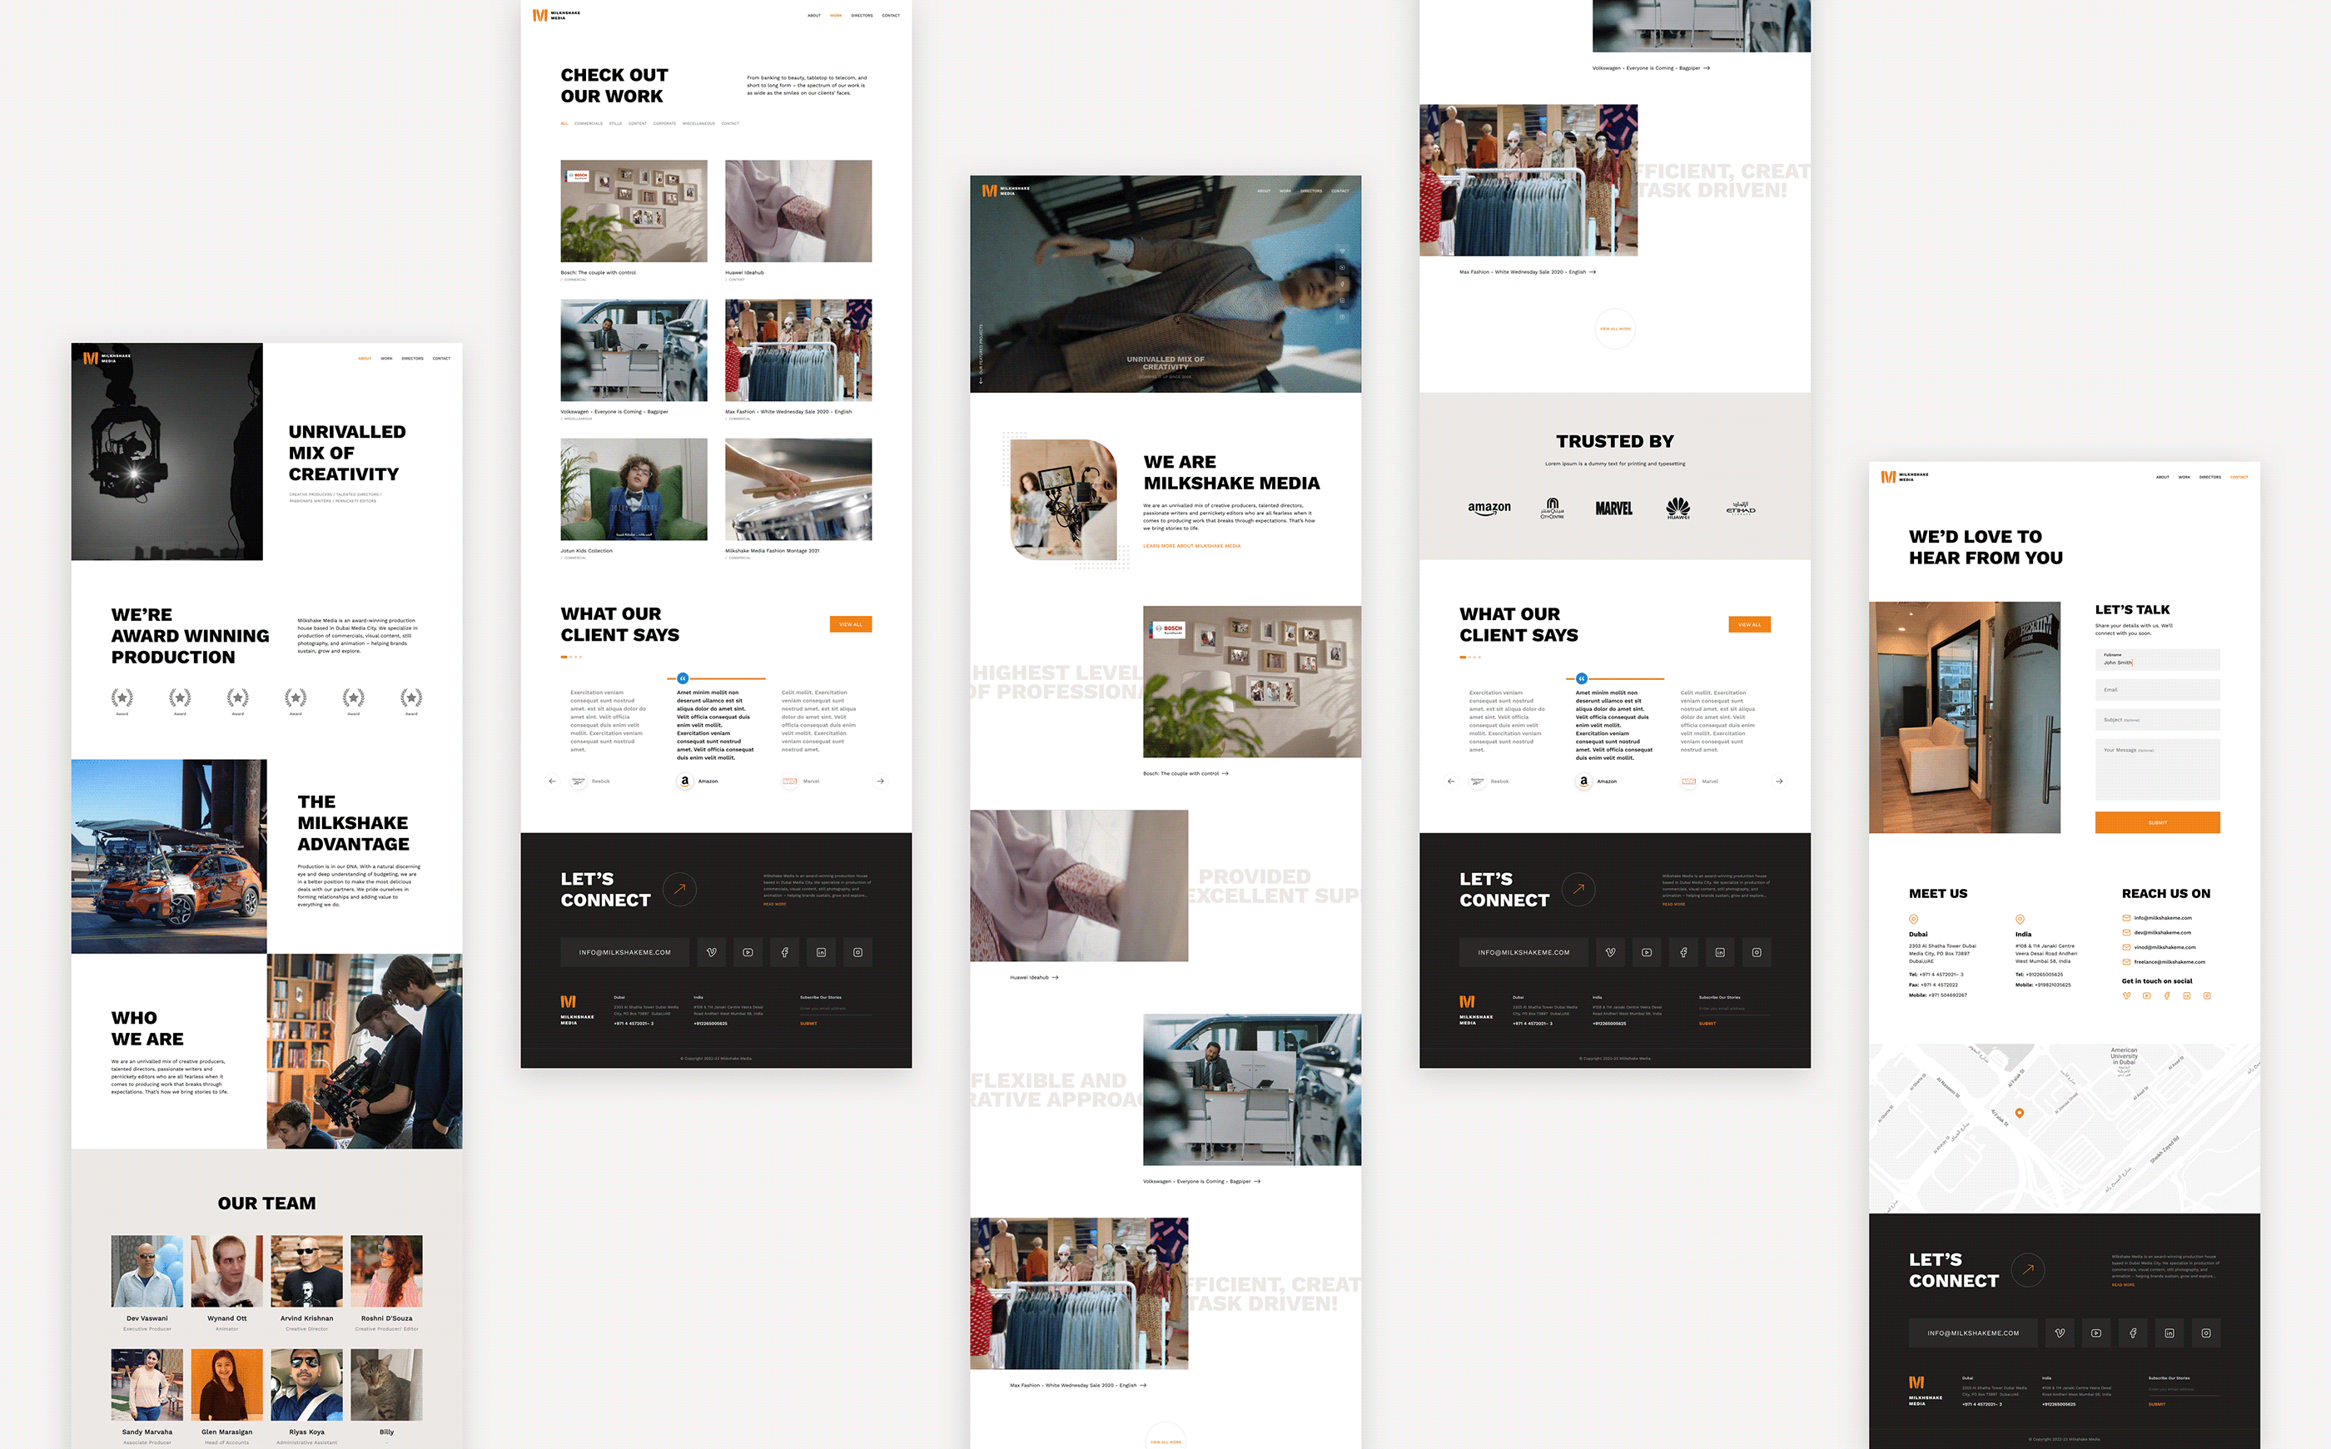
Task: Click the orange Facebook icon under Reach Us On
Action: coord(2166,995)
